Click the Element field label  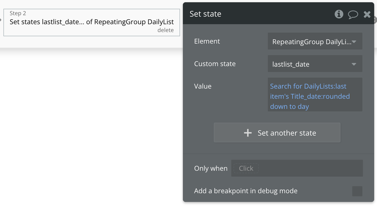(207, 41)
